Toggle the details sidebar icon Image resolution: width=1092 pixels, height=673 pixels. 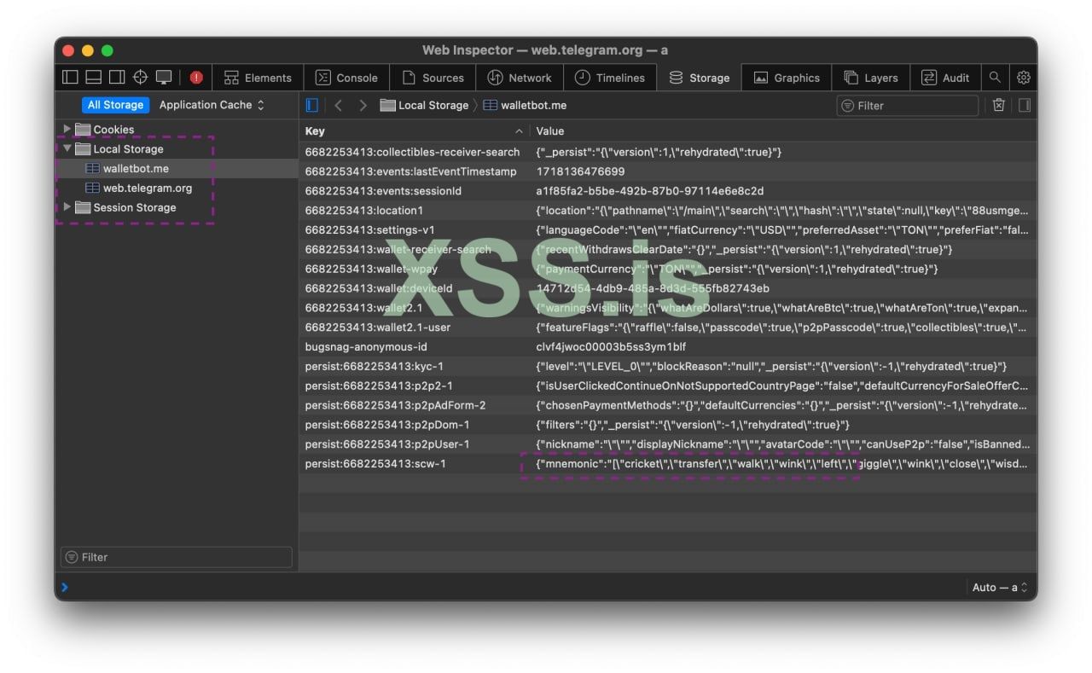pos(1025,105)
